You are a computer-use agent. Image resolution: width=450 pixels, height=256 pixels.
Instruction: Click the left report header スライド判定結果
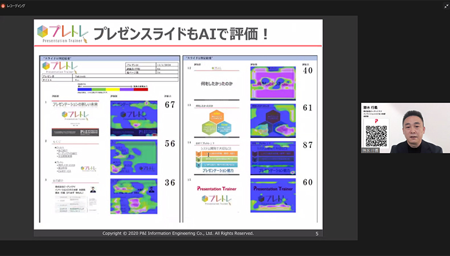click(x=57, y=58)
